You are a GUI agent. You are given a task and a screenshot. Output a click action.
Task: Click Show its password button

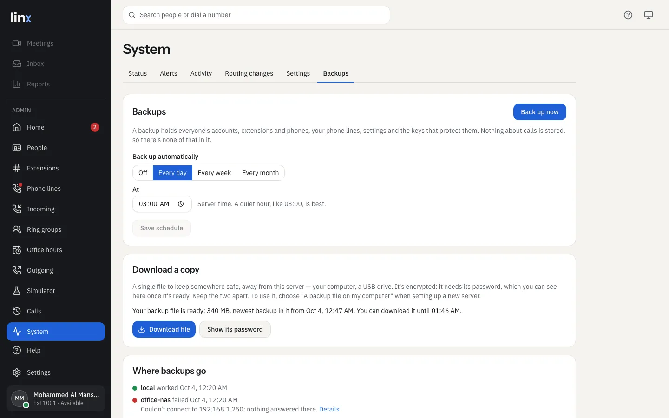coord(235,329)
